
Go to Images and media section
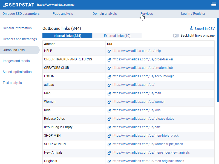[x=16, y=61]
